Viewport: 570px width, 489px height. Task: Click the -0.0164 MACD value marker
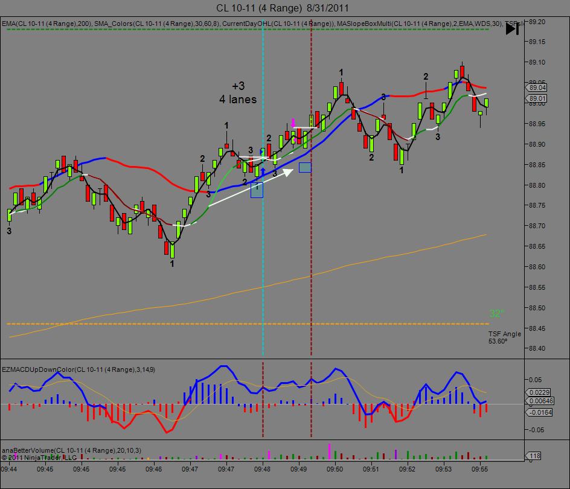coord(539,412)
